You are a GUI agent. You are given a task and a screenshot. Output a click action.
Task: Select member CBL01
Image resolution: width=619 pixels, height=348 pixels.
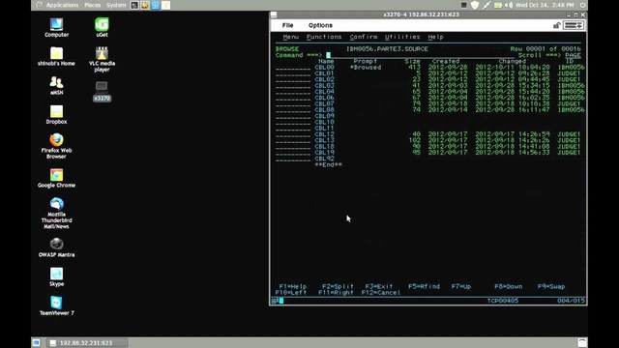325,73
